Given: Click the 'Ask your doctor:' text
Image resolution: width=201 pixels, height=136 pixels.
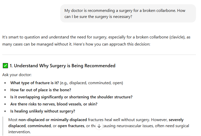Looking at the screenshot, I should point(17,75).
